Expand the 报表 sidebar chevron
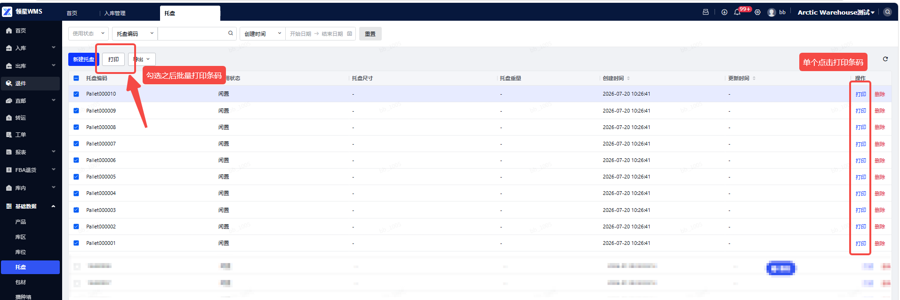The height and width of the screenshot is (300, 900). 53,152
